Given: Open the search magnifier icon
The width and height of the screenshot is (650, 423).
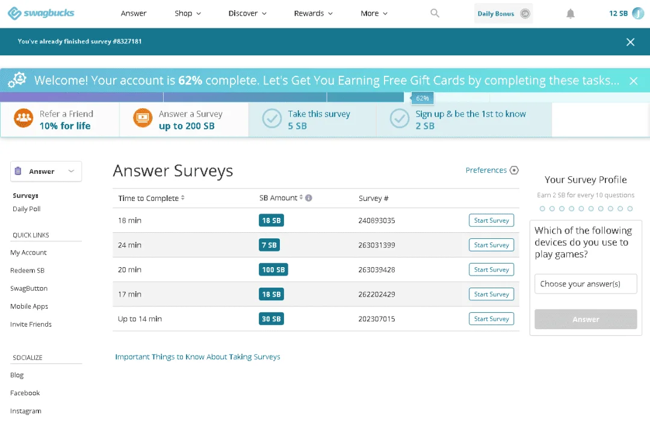Looking at the screenshot, I should [435, 13].
